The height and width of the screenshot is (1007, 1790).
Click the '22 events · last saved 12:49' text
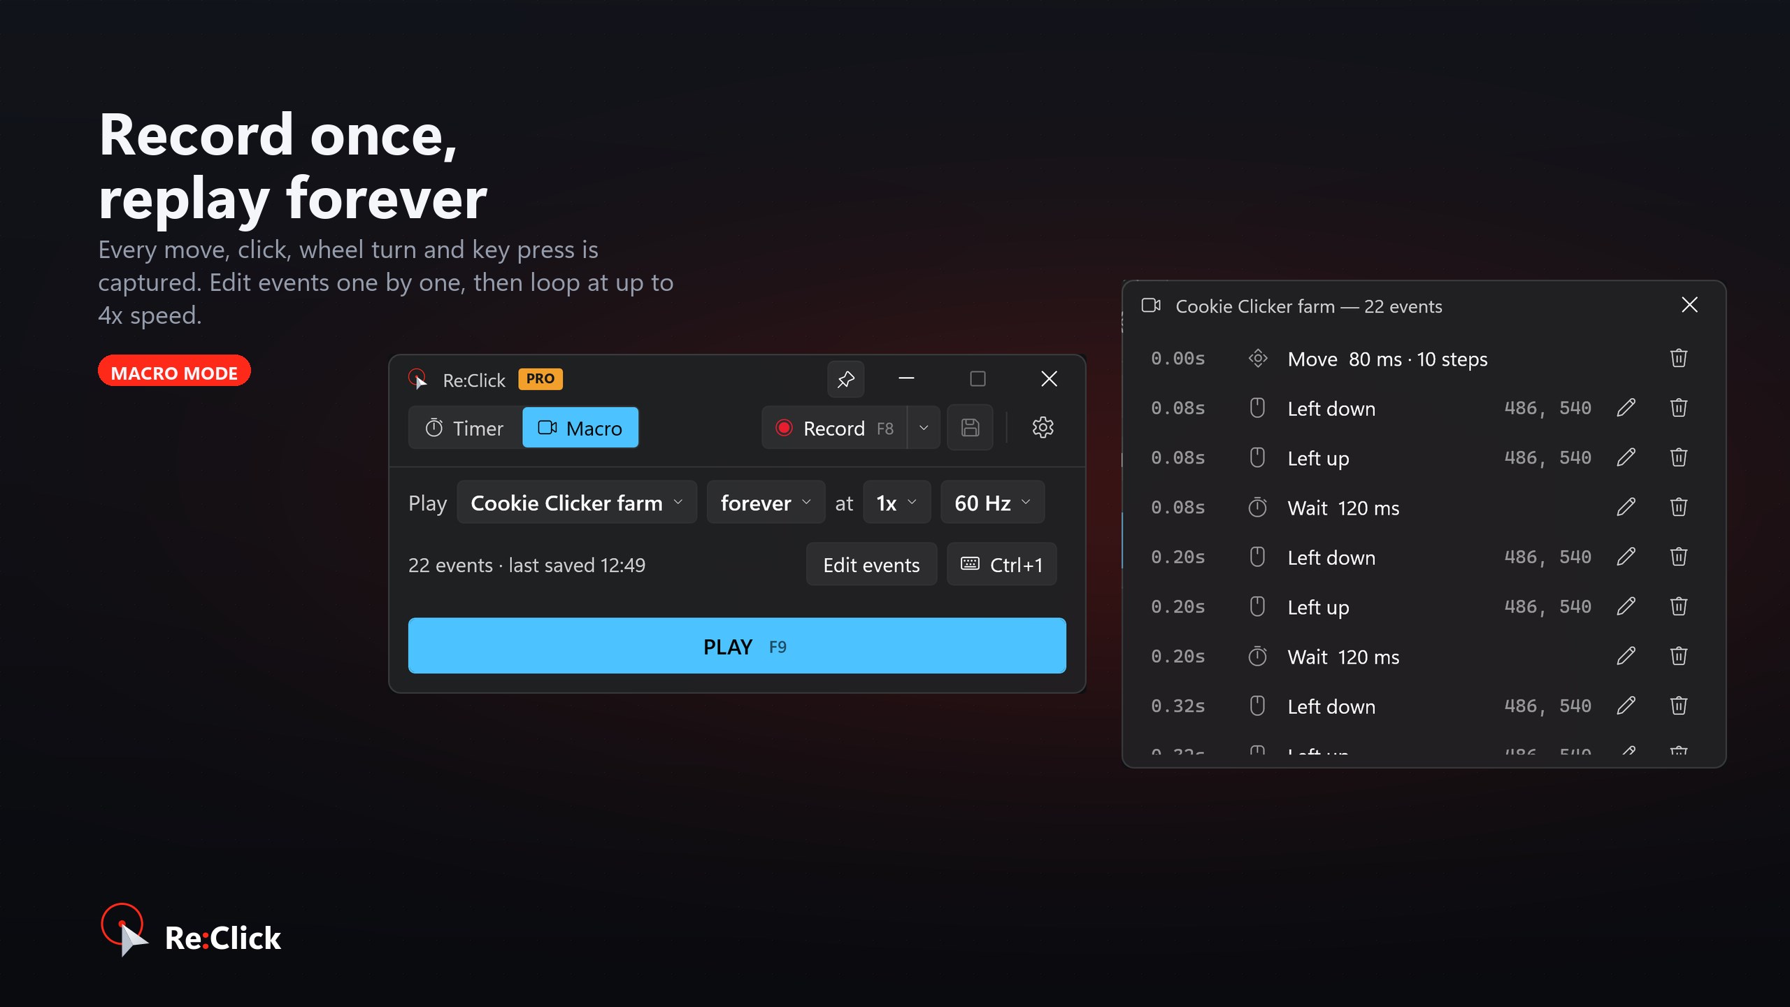pos(527,565)
